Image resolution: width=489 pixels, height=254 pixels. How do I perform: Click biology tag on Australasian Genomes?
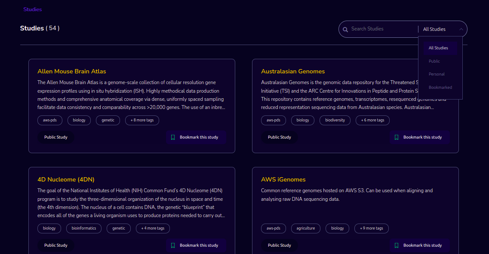click(x=302, y=120)
